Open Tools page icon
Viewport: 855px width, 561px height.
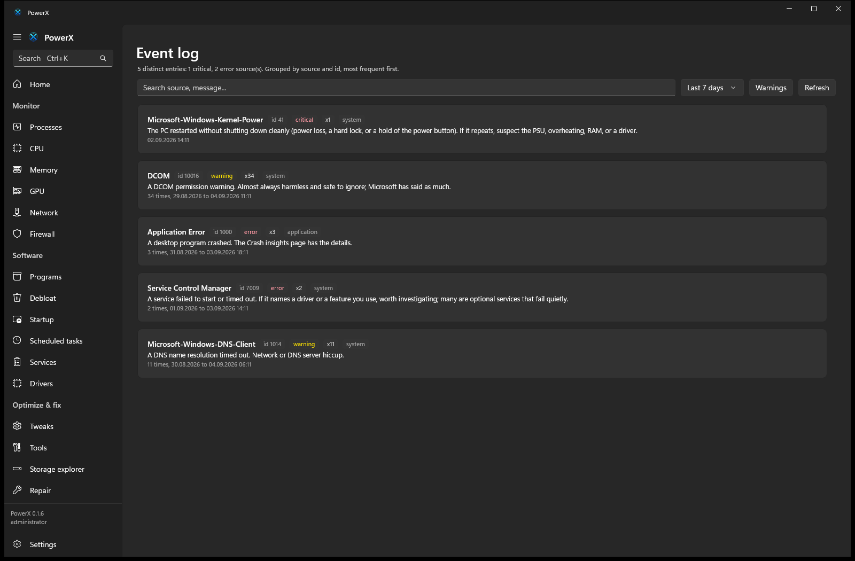(x=17, y=447)
